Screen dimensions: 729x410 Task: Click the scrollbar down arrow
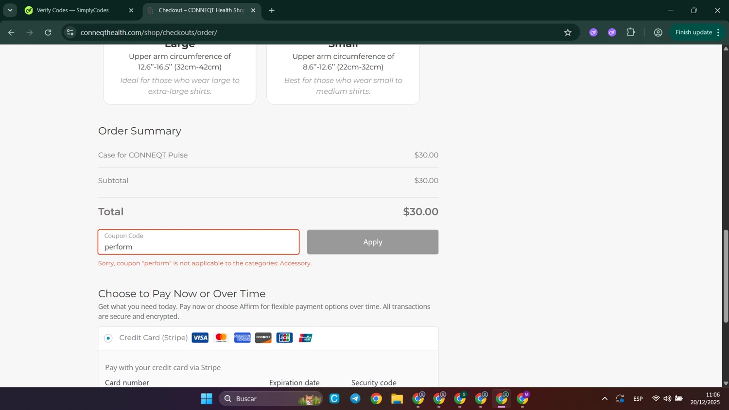point(726,383)
